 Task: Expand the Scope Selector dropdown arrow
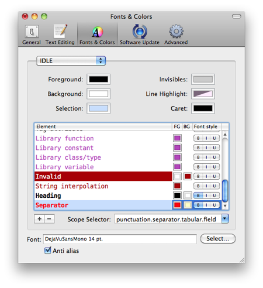[225, 219]
